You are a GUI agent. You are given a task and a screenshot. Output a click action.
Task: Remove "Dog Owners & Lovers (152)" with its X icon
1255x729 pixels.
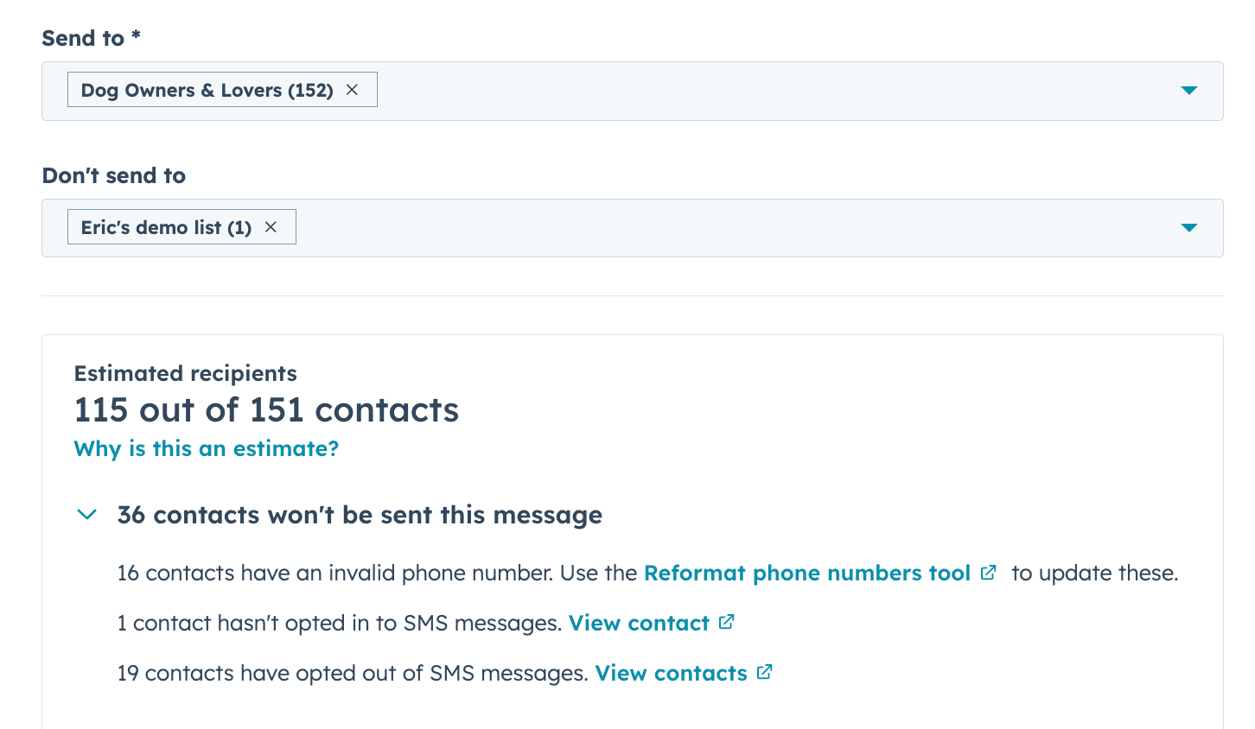point(352,89)
